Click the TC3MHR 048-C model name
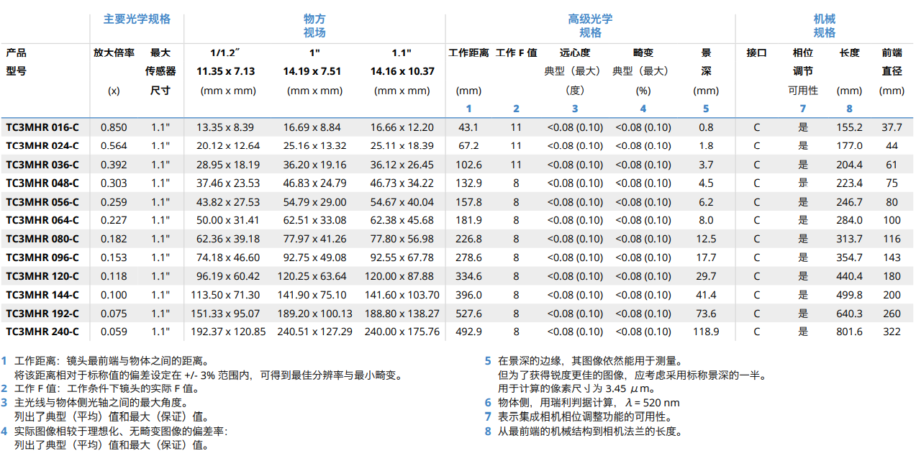 point(42,183)
